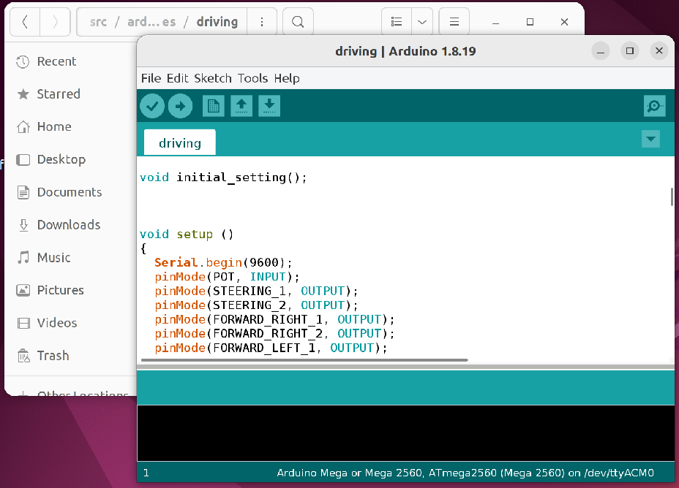Open path options menu in Files window
679x488 pixels.
tap(261, 22)
